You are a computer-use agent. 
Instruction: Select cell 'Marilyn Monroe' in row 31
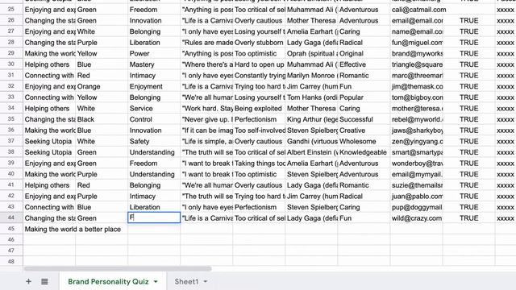click(311, 76)
